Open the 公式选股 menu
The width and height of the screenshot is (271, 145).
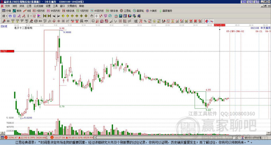(39, 6)
